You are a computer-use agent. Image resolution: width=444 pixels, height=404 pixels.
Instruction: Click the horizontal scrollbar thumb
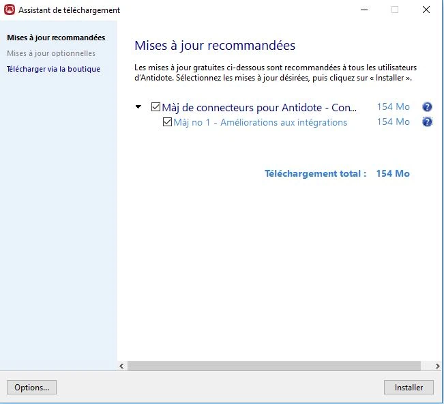tap(273, 366)
